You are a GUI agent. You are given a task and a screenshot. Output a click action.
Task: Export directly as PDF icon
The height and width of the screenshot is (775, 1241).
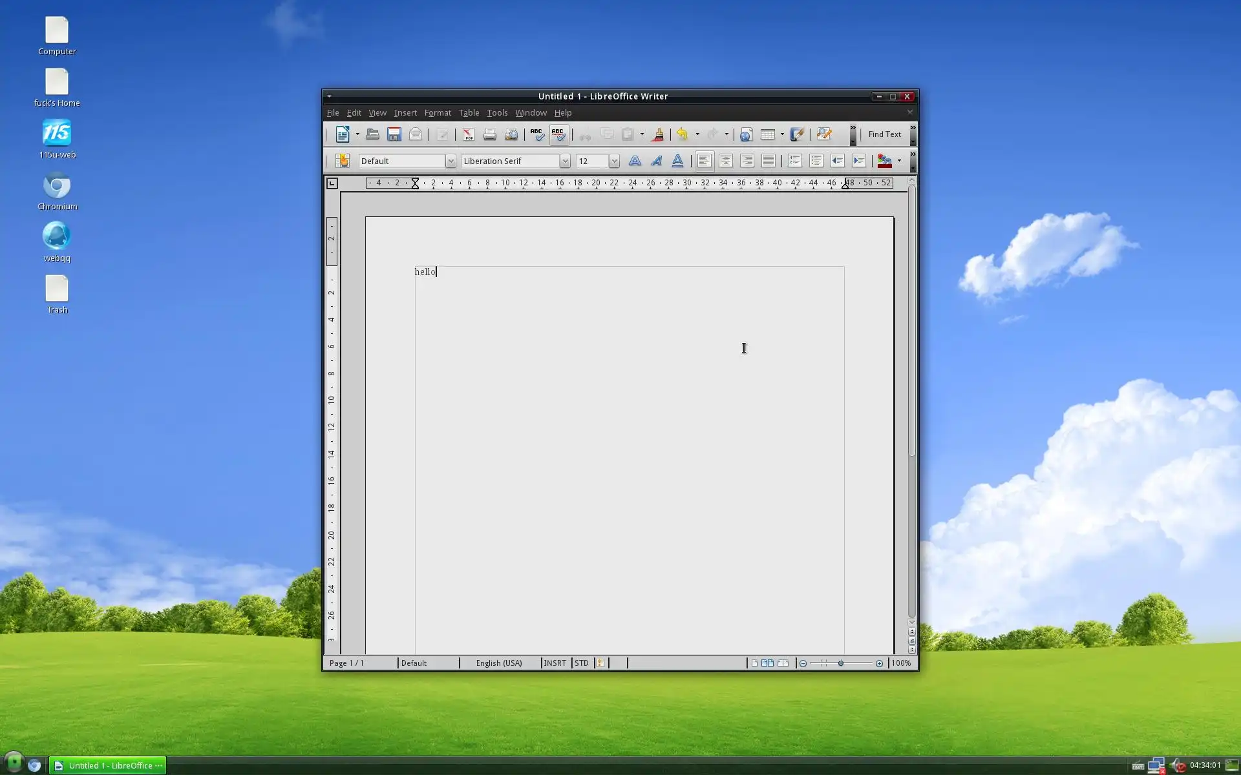coord(468,134)
